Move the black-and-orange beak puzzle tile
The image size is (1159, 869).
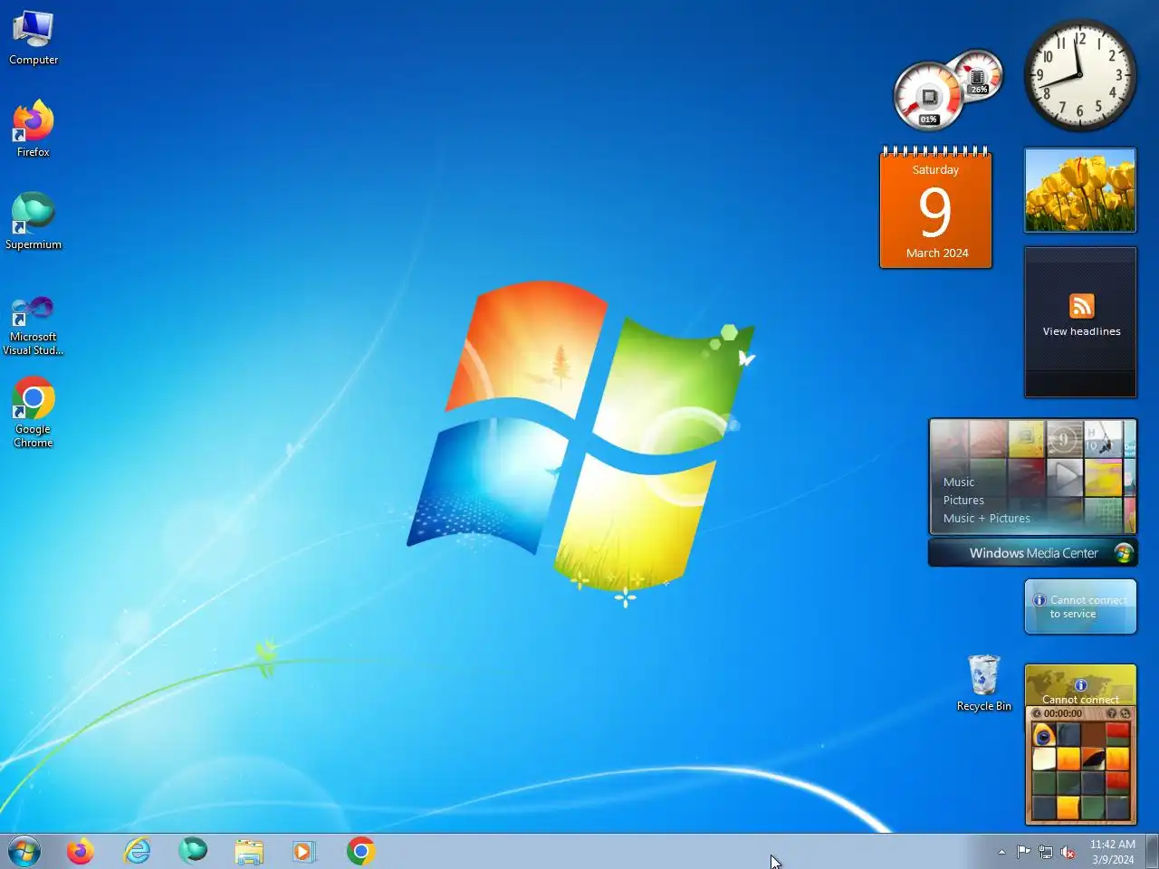coord(1093,759)
